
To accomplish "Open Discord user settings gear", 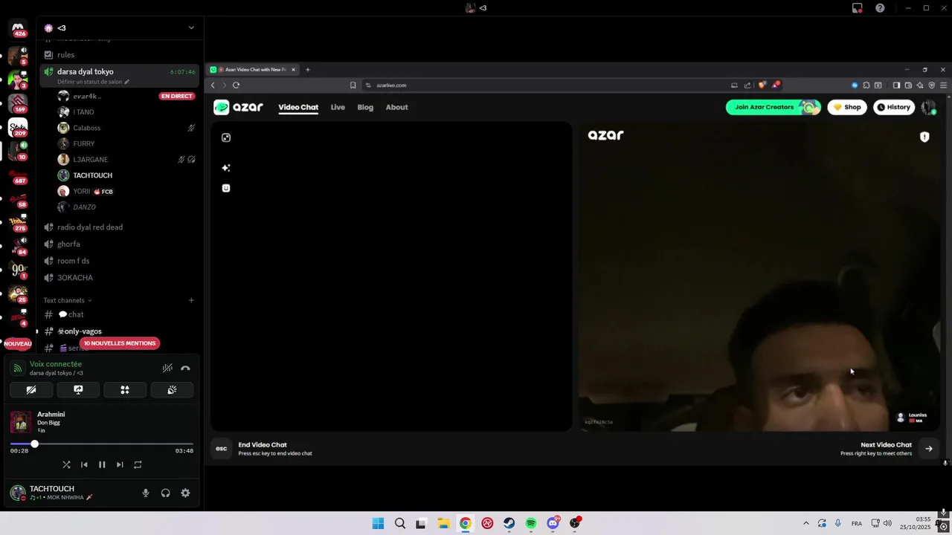I will tap(185, 493).
